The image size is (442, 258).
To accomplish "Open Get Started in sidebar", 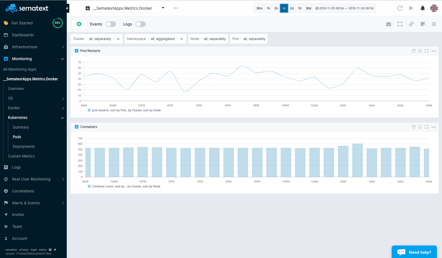I will click(22, 23).
